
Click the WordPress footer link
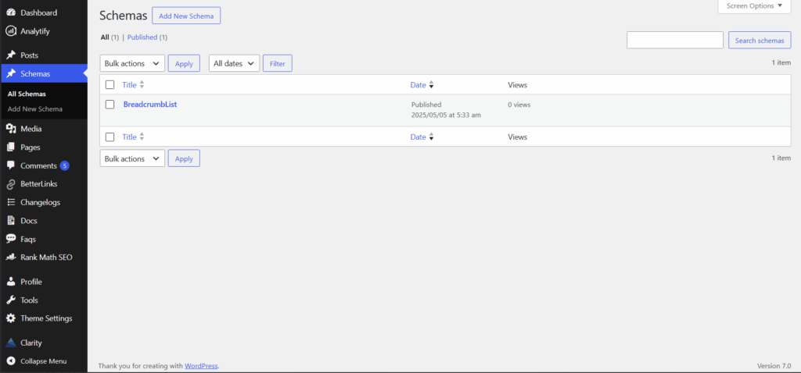coord(201,366)
